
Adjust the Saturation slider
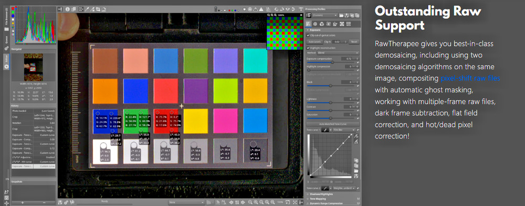click(x=331, y=118)
